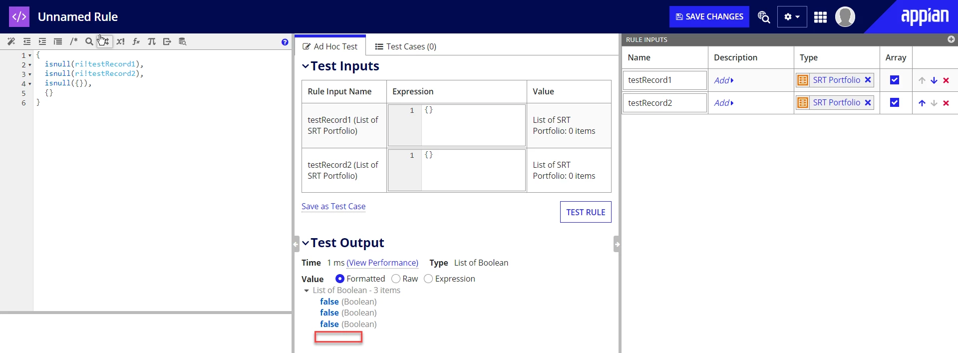Remove SRT Portfolio type from testRecord2
The width and height of the screenshot is (958, 353).
[x=868, y=102]
